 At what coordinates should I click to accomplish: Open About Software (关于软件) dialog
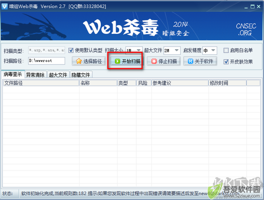200,61
